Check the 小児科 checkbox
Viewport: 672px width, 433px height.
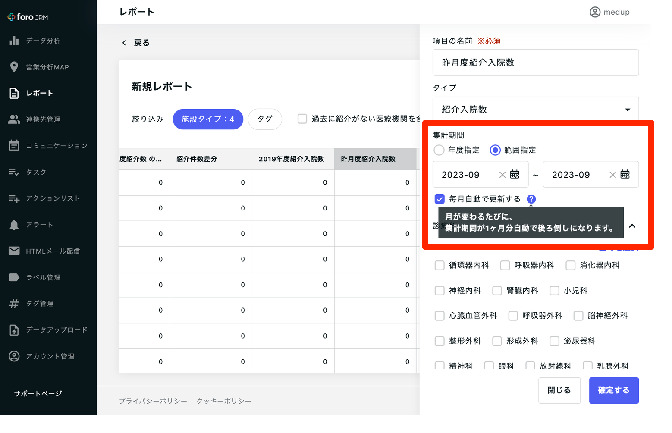pos(554,291)
